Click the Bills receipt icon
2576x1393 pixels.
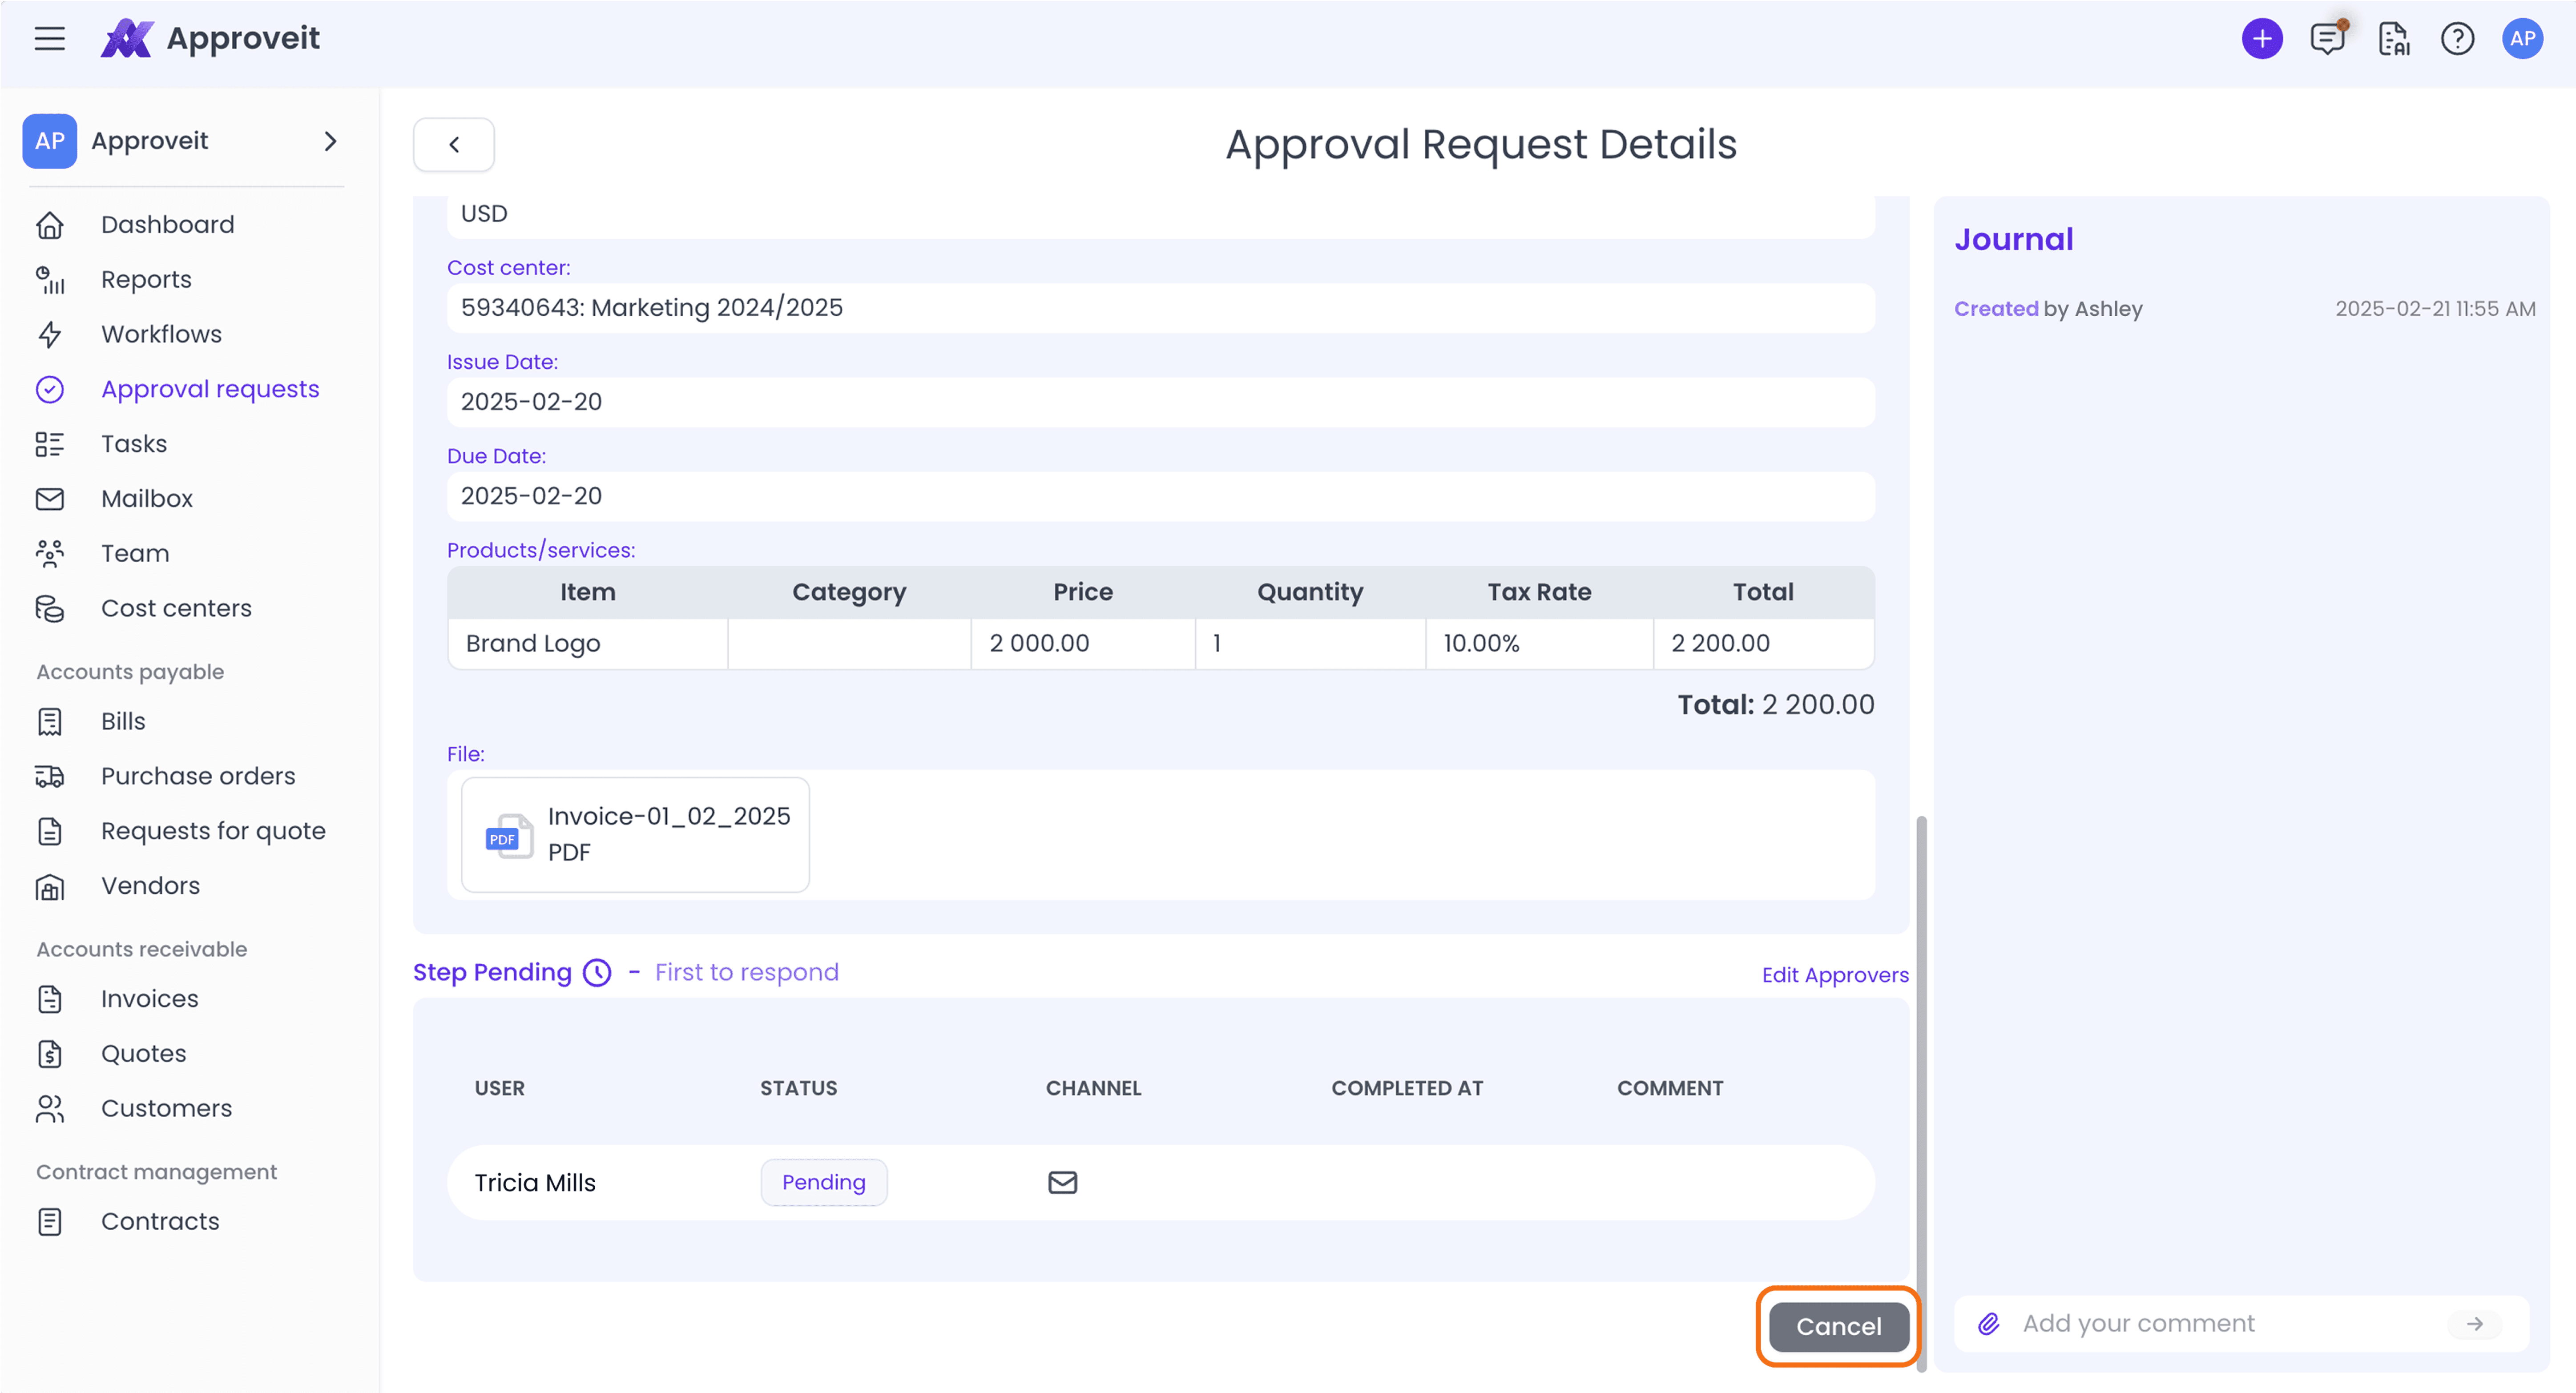coord(50,722)
